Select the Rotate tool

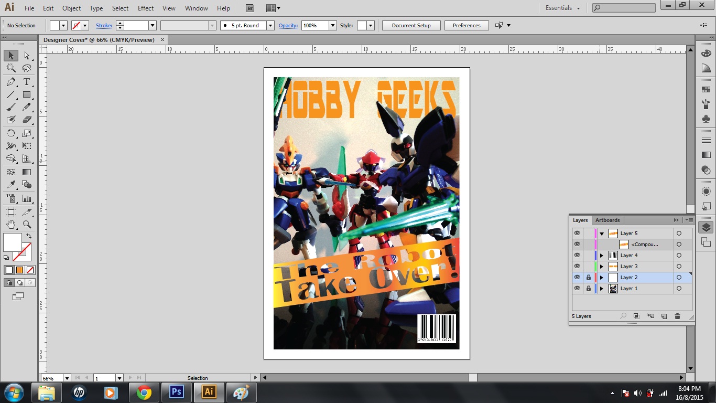click(10, 133)
